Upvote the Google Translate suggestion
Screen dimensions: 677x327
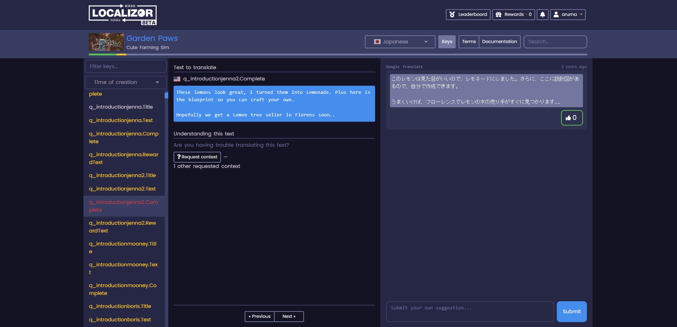point(571,118)
